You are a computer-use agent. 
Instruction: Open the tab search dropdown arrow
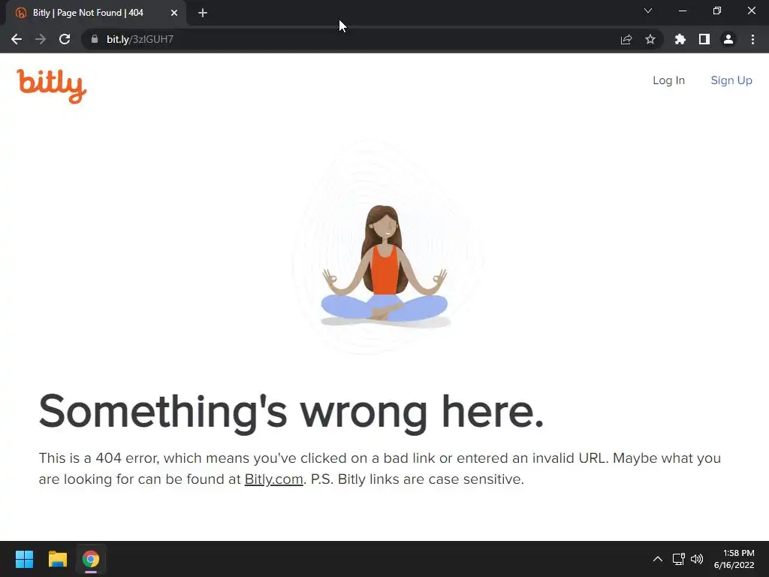pos(648,11)
